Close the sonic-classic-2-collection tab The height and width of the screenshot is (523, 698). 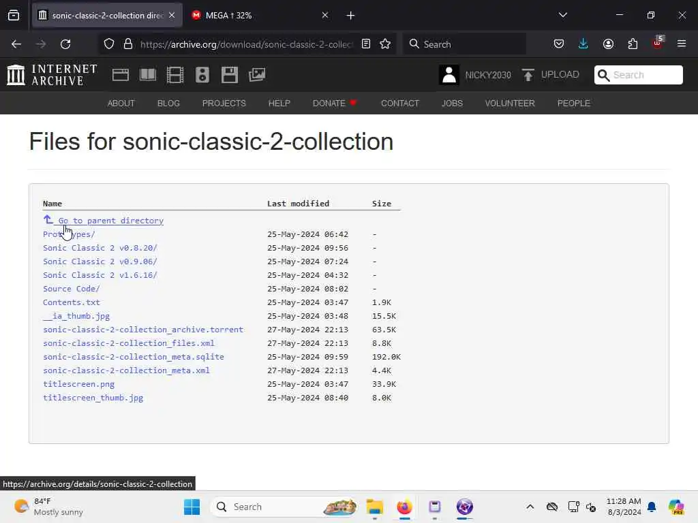click(x=172, y=16)
